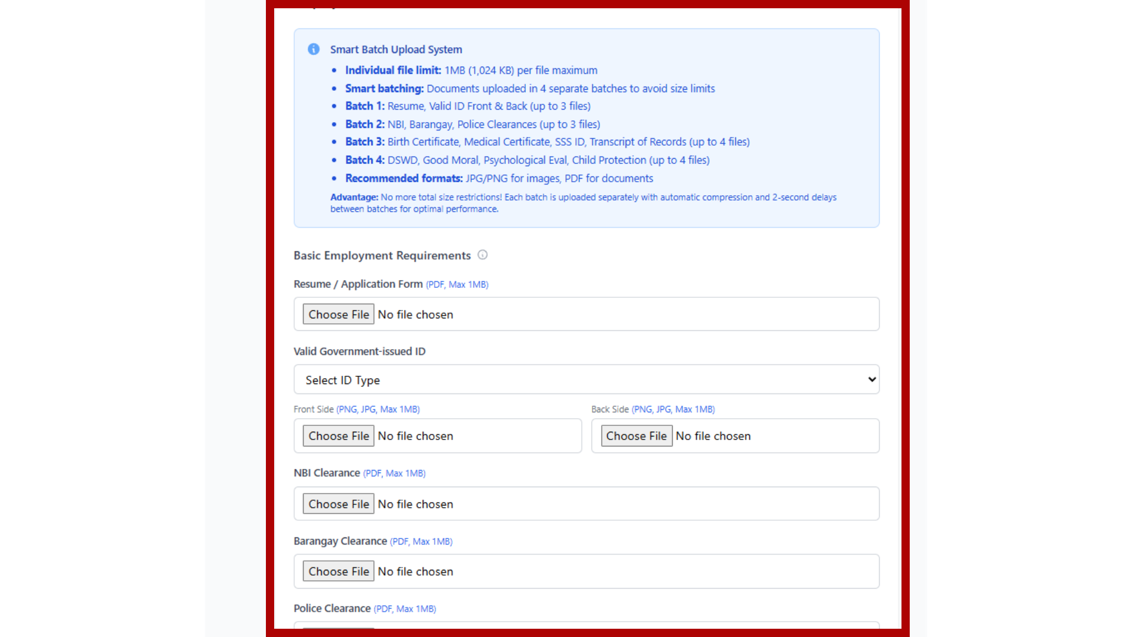Click the Smart Batch Upload System heading
The height and width of the screenshot is (637, 1132).
click(396, 50)
